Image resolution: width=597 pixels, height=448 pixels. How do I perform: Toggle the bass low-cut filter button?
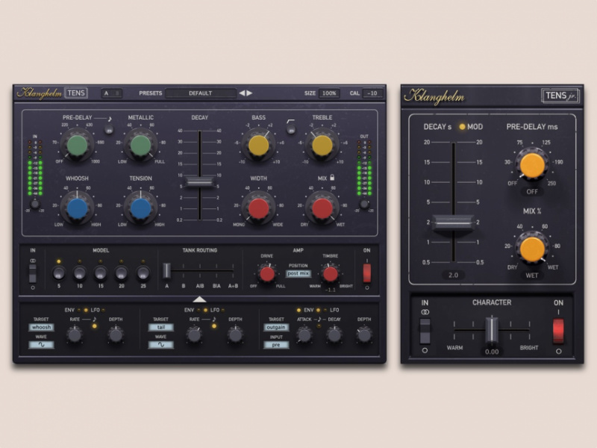[291, 130]
